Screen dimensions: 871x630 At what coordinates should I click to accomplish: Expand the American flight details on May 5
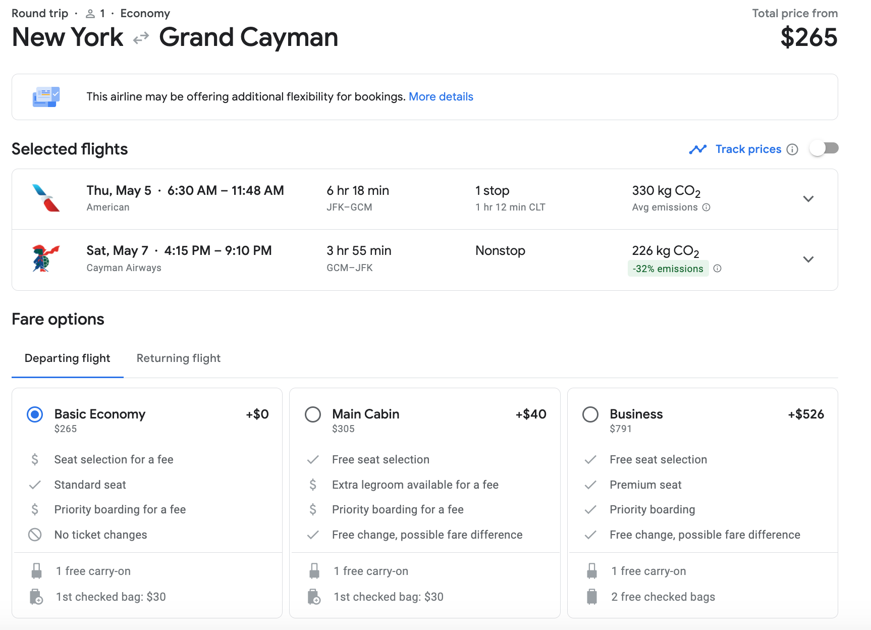(x=808, y=199)
